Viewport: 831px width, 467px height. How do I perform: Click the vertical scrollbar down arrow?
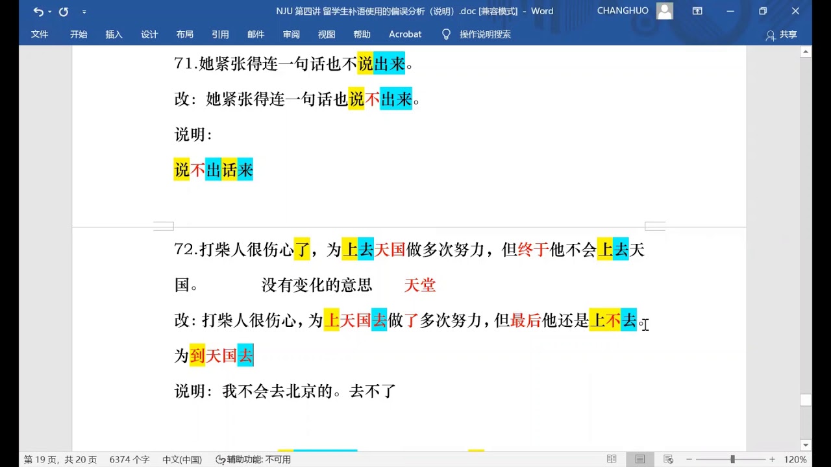click(x=806, y=444)
